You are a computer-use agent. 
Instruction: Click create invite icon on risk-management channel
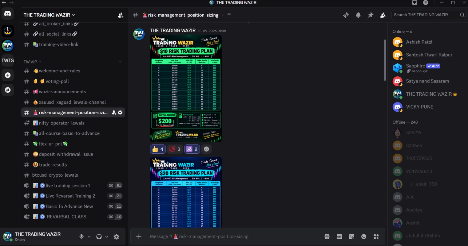tap(114, 113)
